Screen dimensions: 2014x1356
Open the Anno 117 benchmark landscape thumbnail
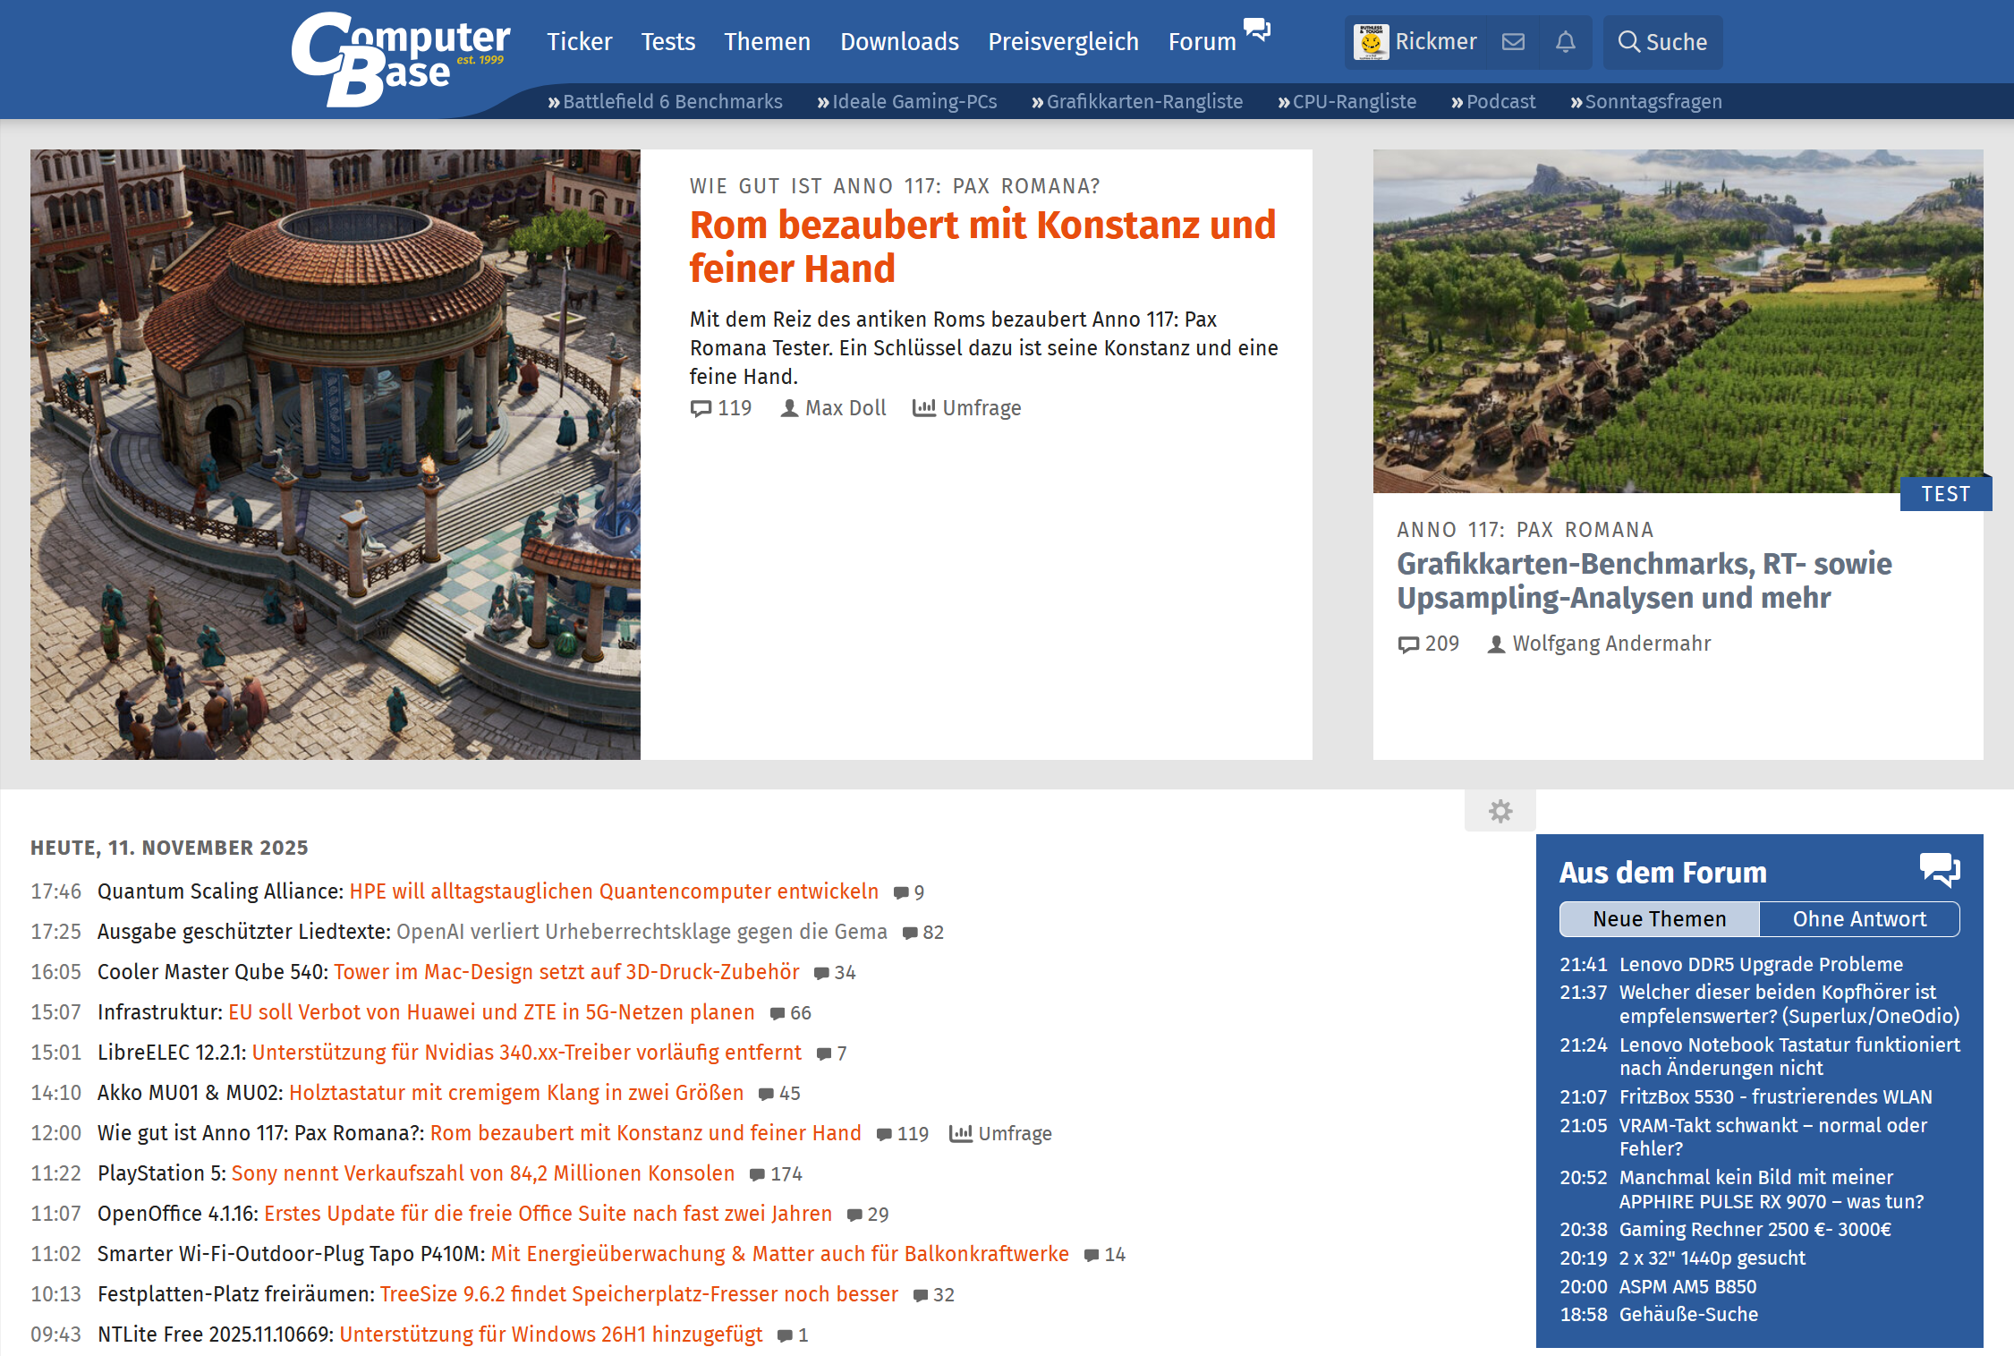coord(1678,320)
